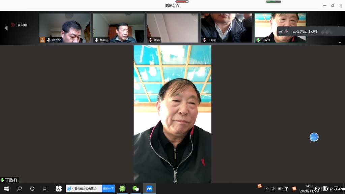Viewport: 345px width, 194px height.
Task: Collapse the participant video strip chevron
Action: (340, 43)
